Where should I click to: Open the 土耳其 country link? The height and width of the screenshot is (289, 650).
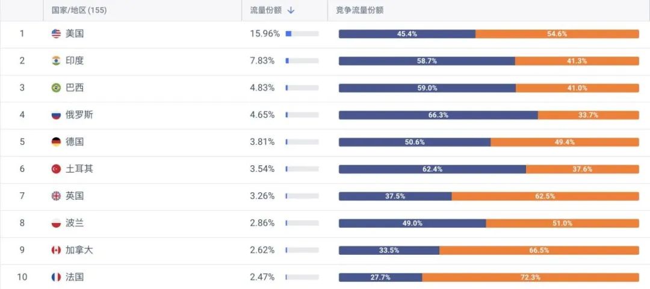point(79,169)
